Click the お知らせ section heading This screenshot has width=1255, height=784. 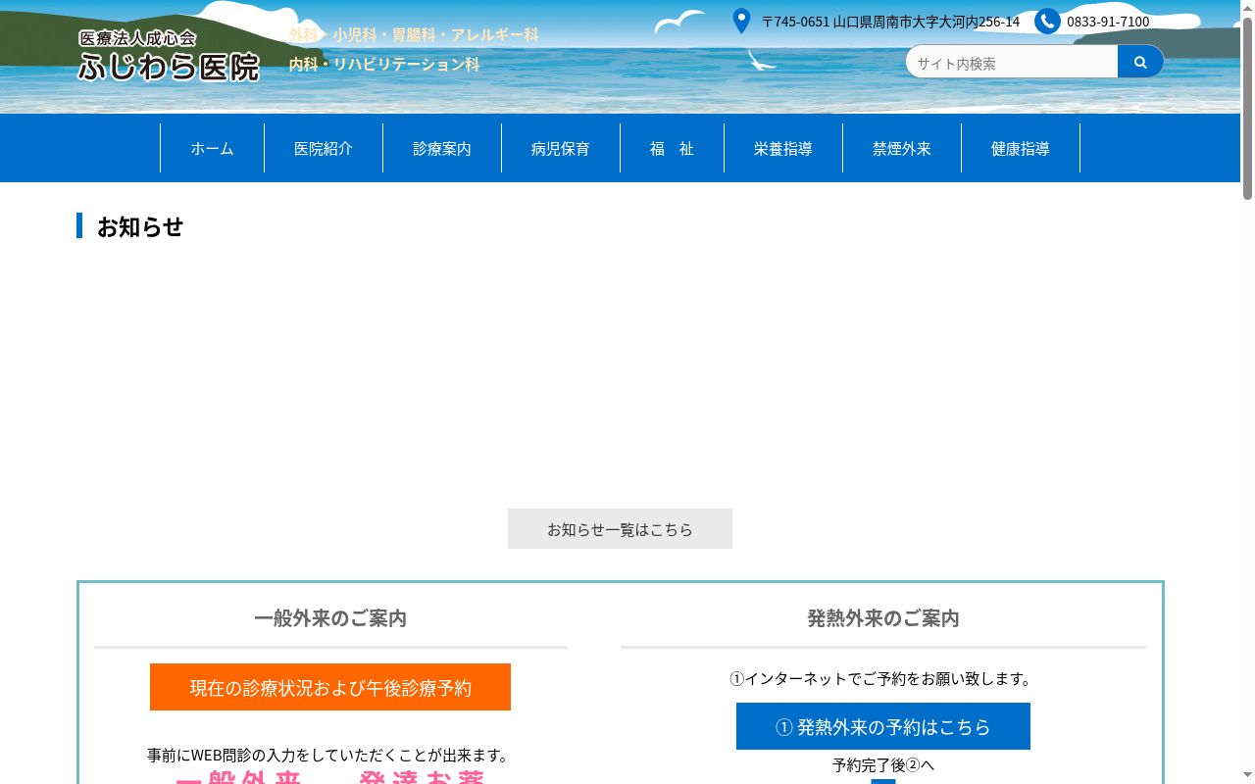click(x=140, y=226)
